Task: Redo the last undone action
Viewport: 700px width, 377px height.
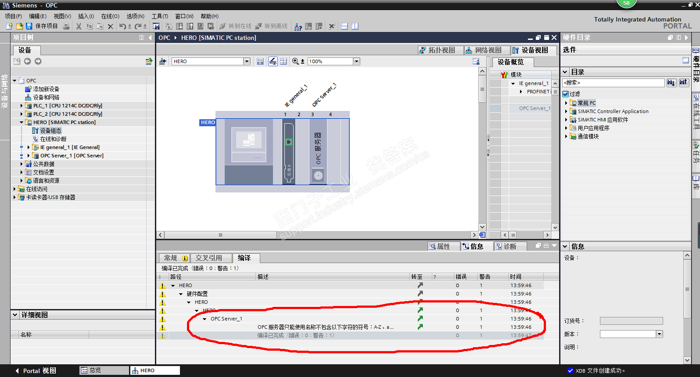Action: 138,26
